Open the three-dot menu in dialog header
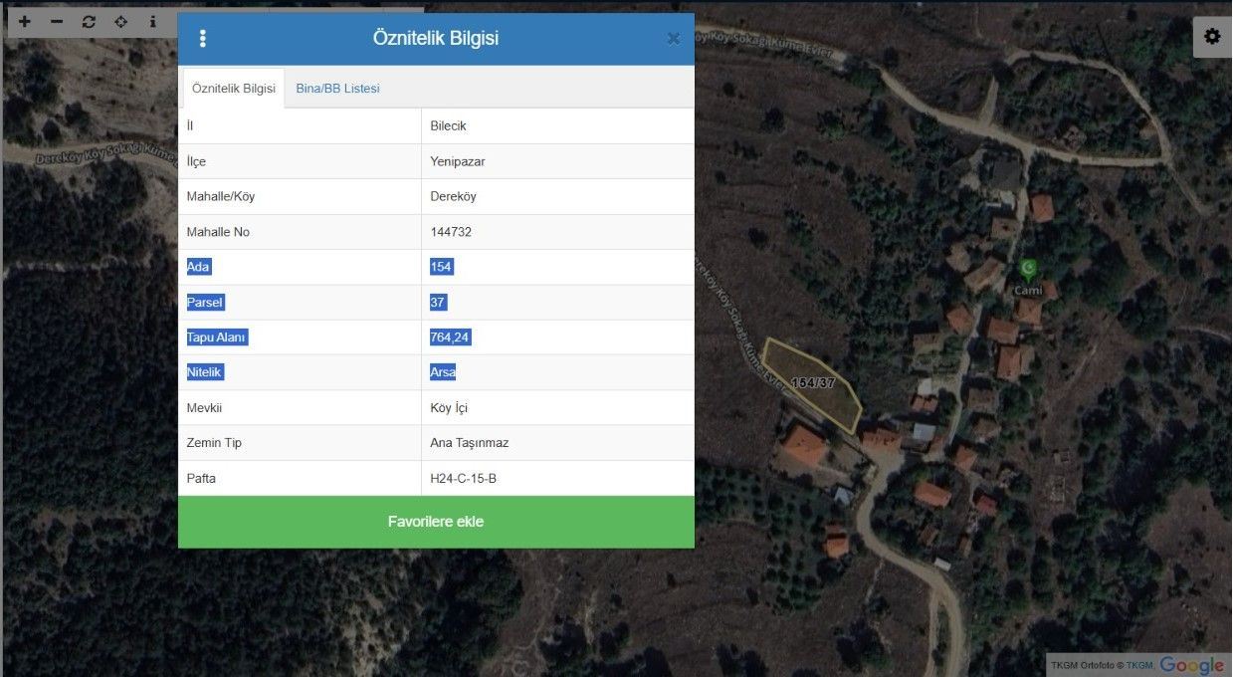Screen dimensions: 1233x677 tap(203, 39)
